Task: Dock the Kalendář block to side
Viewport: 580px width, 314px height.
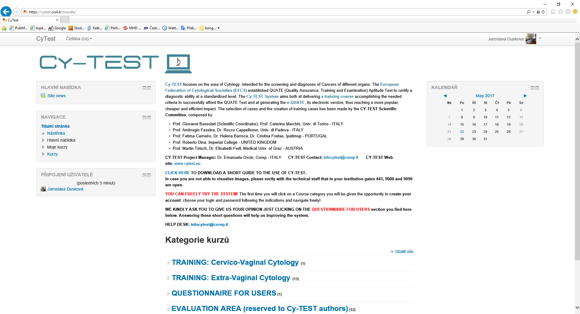Action: [x=537, y=88]
